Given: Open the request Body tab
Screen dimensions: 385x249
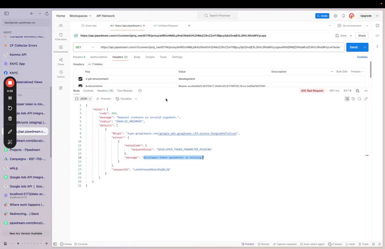Looking at the screenshot, I should 137,57.
